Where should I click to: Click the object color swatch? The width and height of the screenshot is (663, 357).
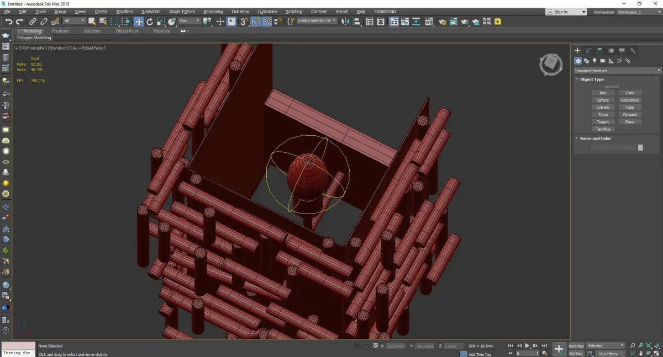tap(640, 147)
